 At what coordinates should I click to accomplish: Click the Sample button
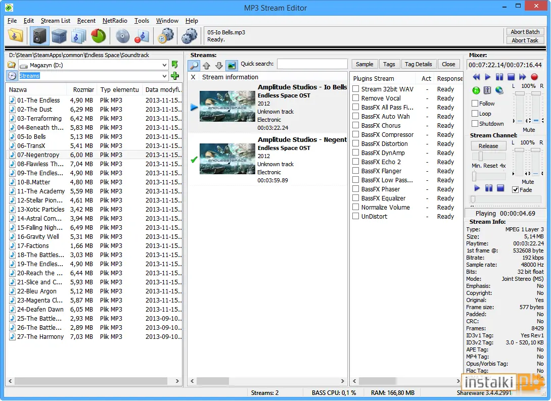coord(364,64)
